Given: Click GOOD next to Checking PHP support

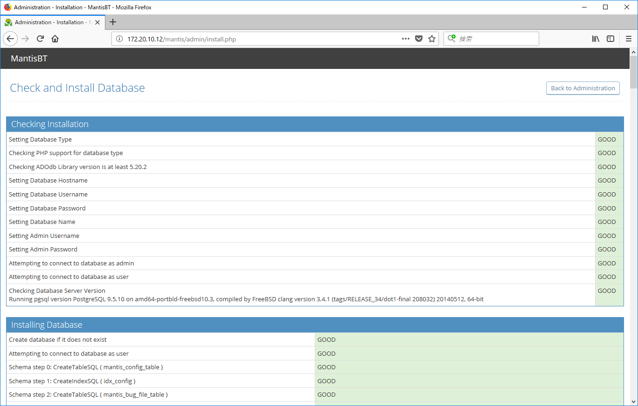Looking at the screenshot, I should [x=607, y=153].
